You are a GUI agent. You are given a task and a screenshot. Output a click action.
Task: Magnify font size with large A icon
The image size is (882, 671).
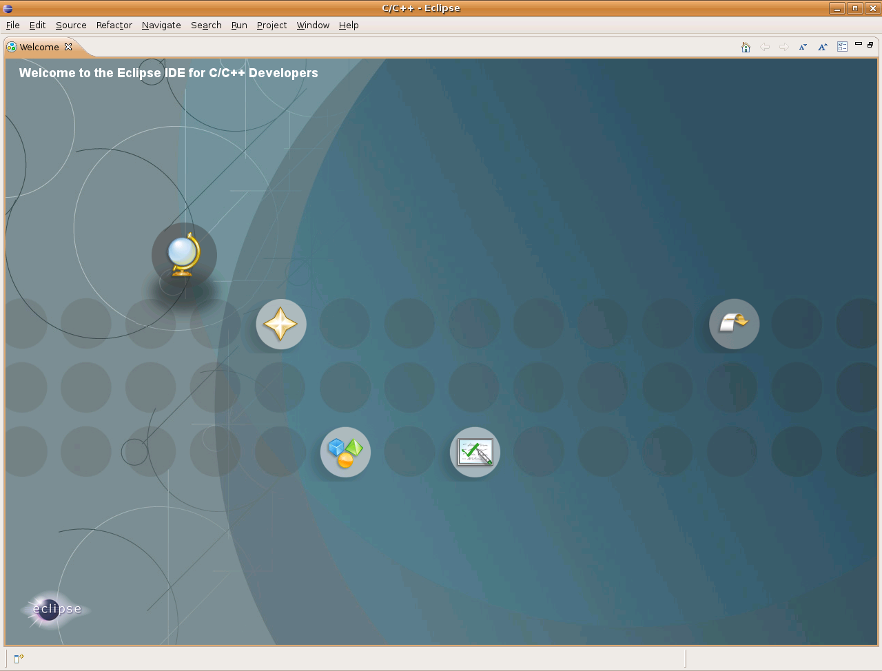tap(823, 47)
